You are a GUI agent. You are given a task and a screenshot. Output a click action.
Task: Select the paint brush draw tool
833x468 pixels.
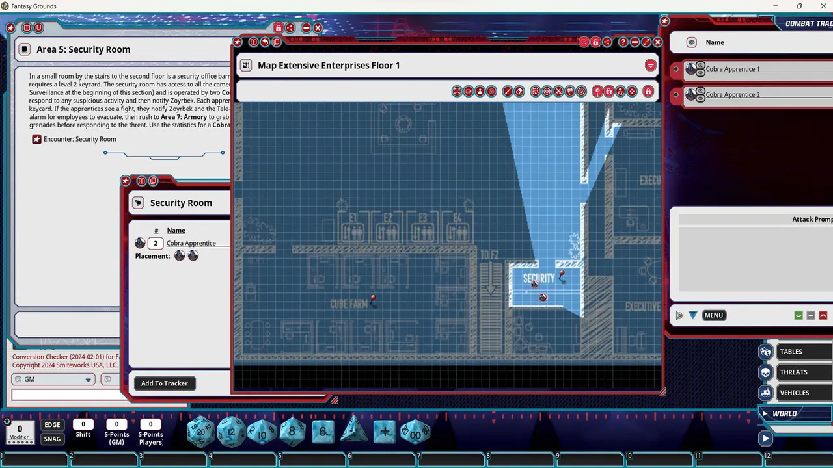508,92
